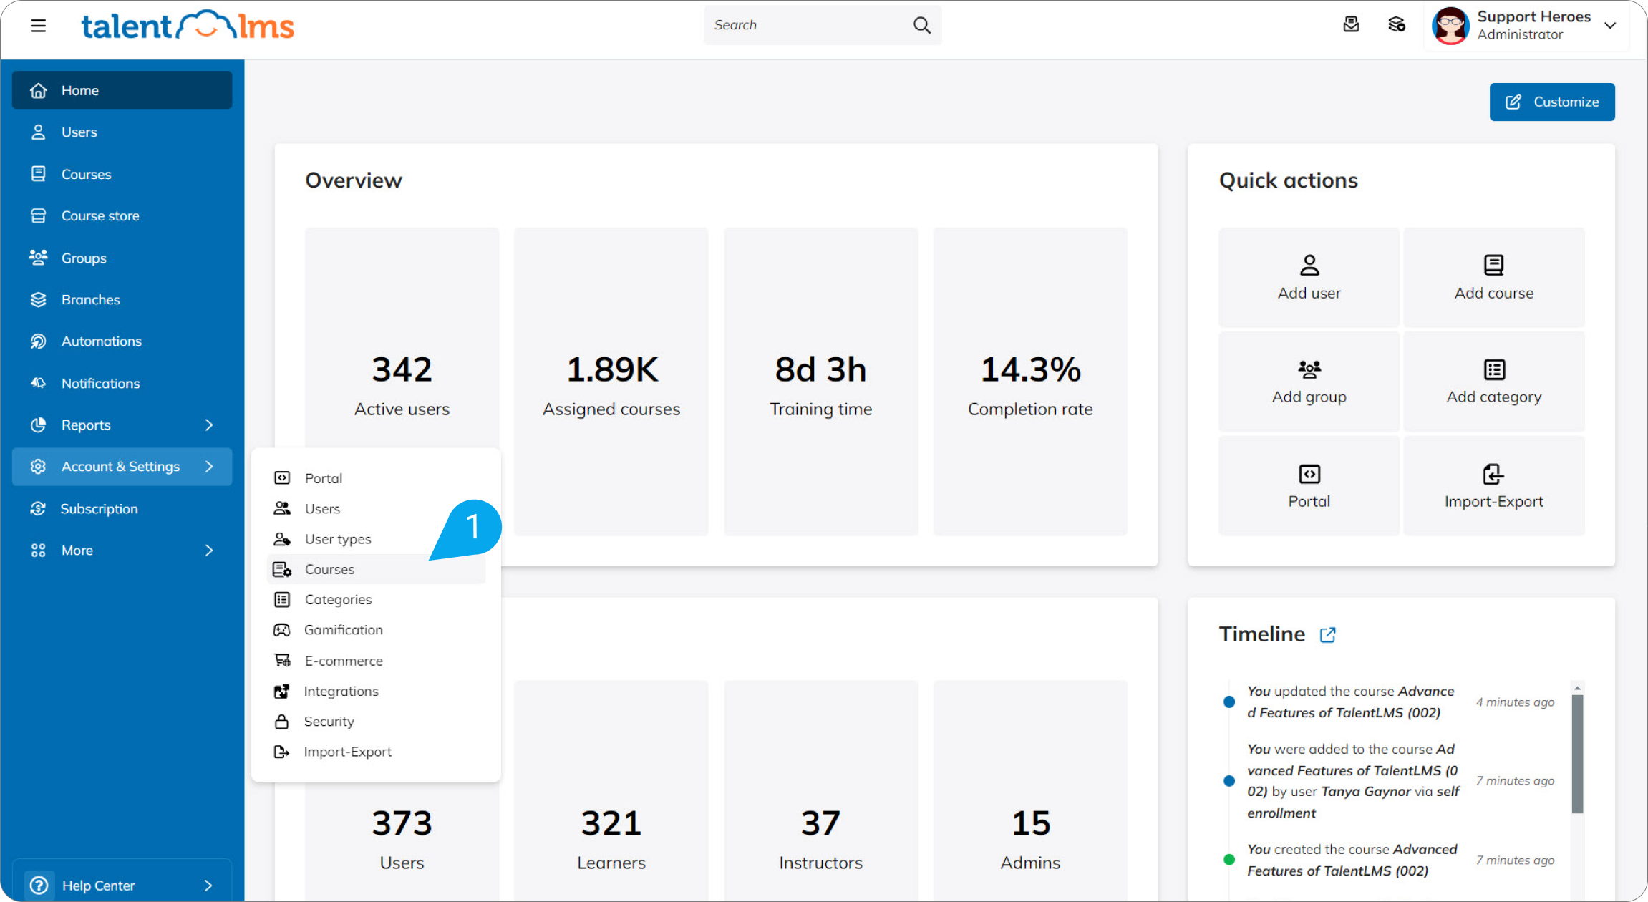Click the Tanya Gaynor self enrollment entry
Viewport: 1648px width, 902px height.
click(x=1353, y=781)
